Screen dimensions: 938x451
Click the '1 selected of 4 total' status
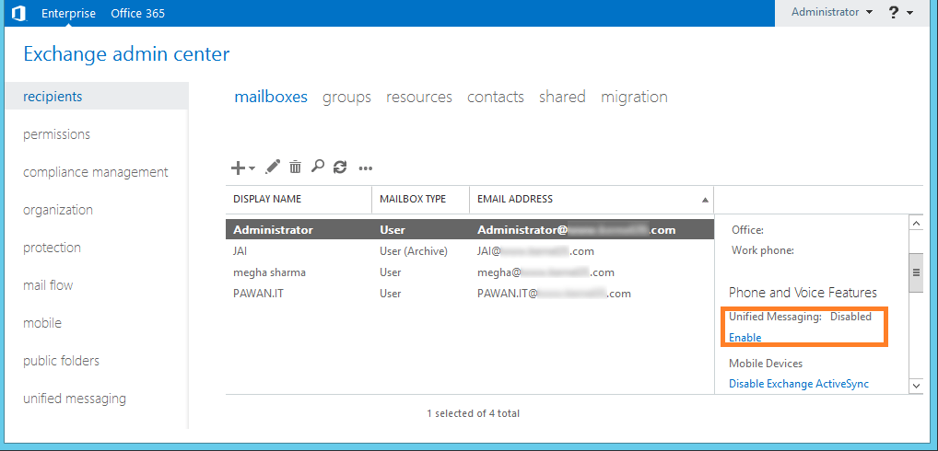474,413
